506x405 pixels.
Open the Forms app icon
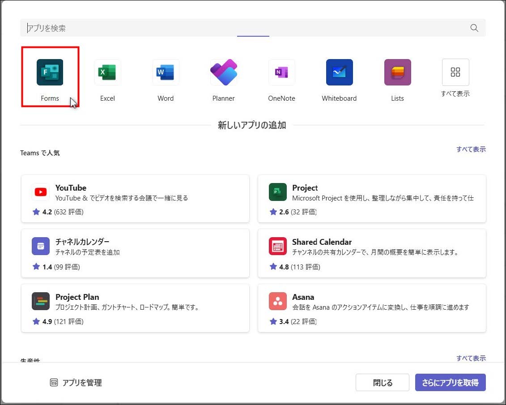point(50,72)
